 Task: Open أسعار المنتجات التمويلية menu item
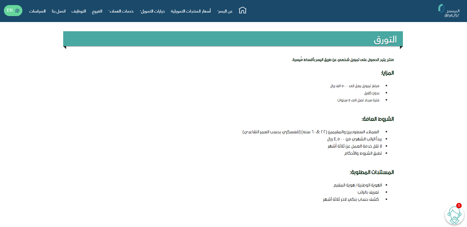[x=191, y=11]
